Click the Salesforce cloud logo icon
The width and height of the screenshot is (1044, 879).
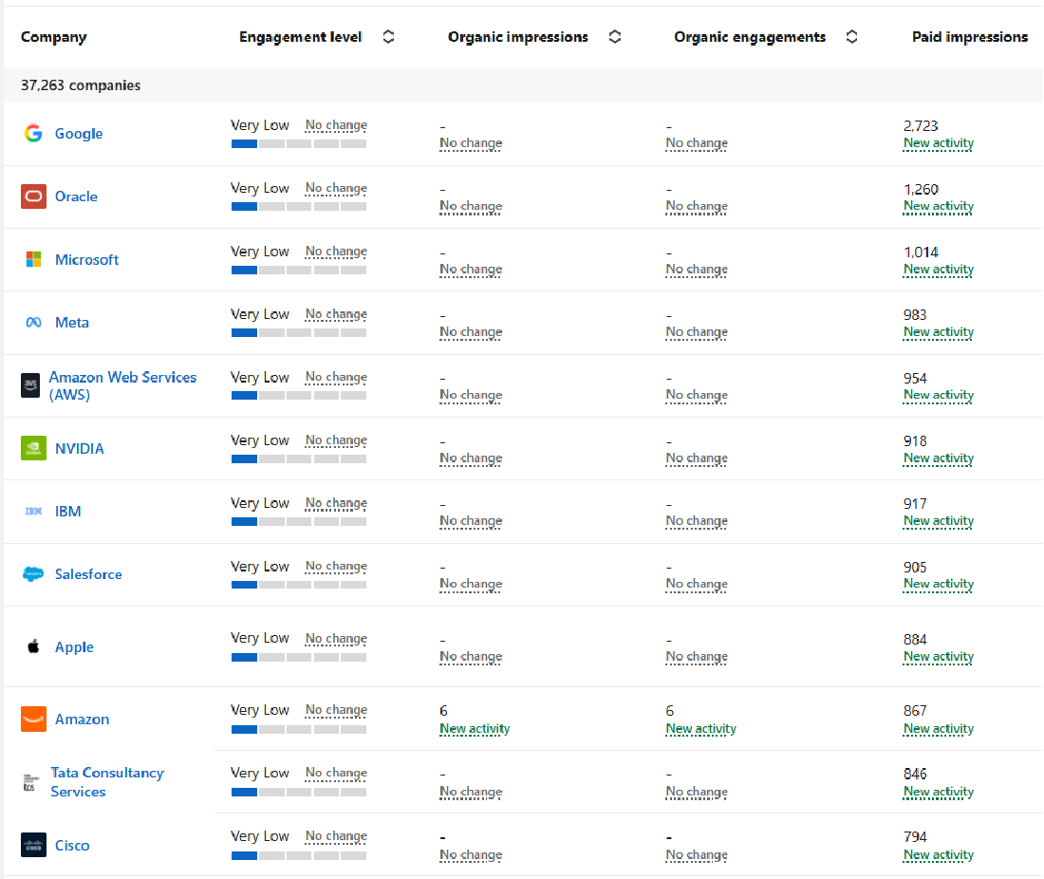[x=33, y=574]
